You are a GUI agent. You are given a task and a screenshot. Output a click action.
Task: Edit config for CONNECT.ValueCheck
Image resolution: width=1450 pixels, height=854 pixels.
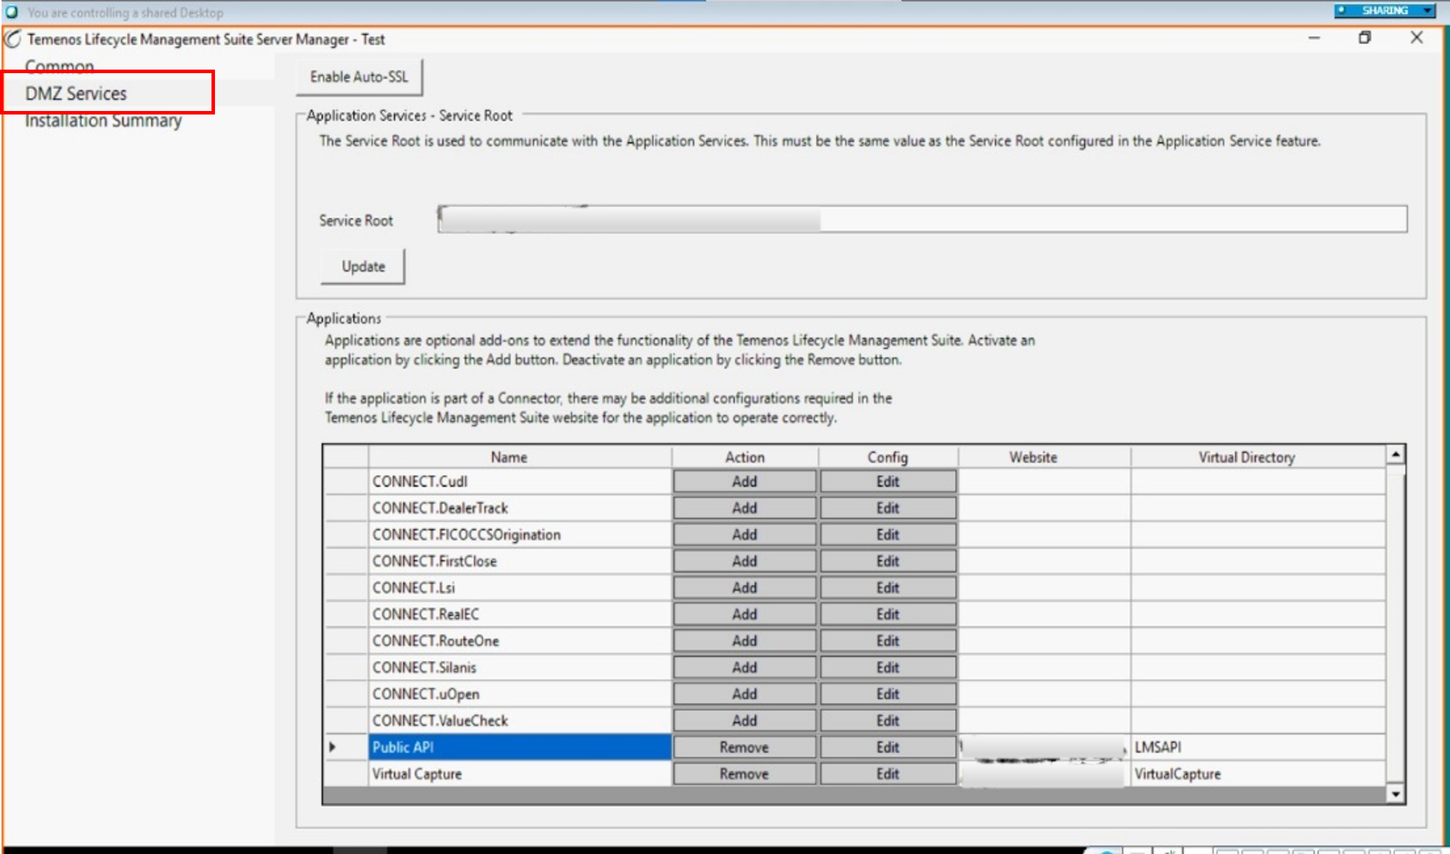click(888, 720)
